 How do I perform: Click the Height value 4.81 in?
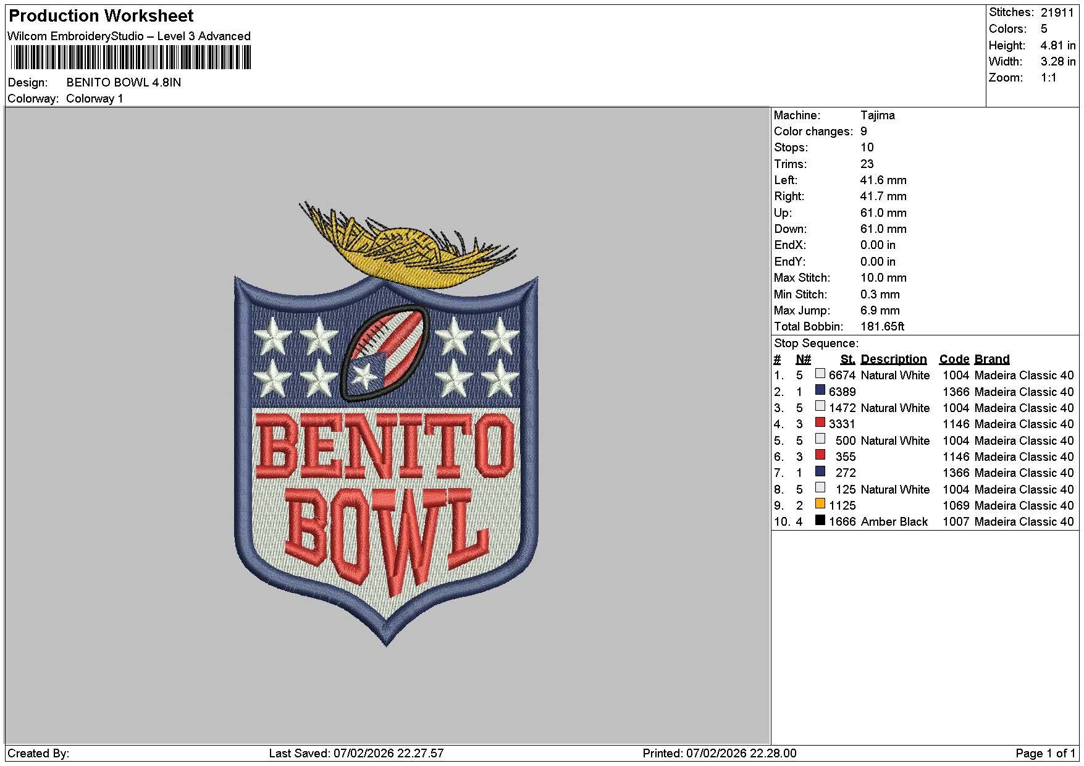1057,45
